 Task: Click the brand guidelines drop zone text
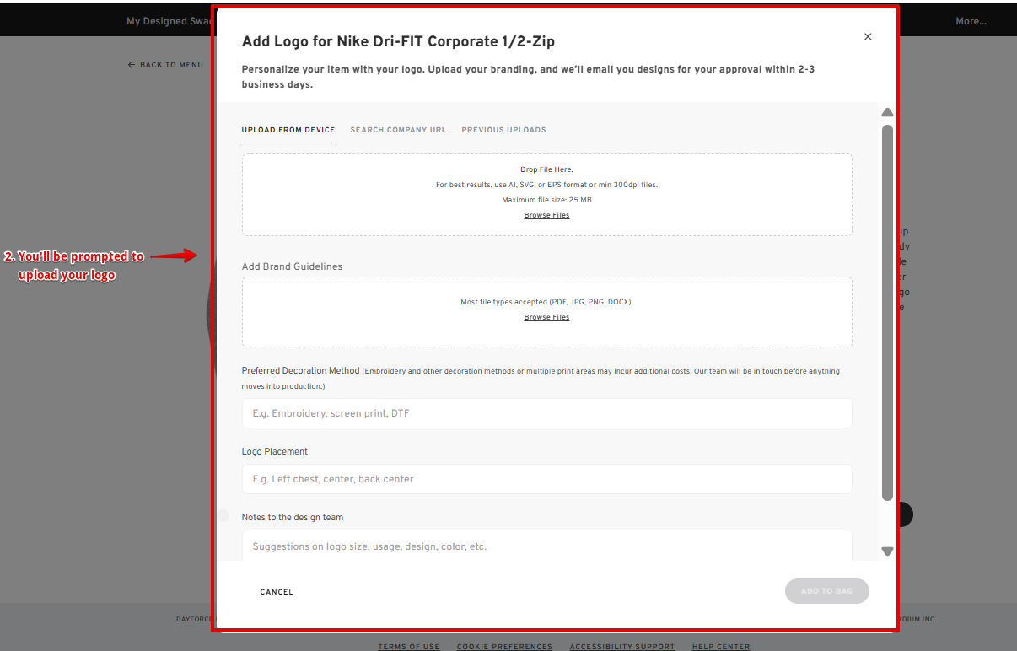click(x=546, y=302)
